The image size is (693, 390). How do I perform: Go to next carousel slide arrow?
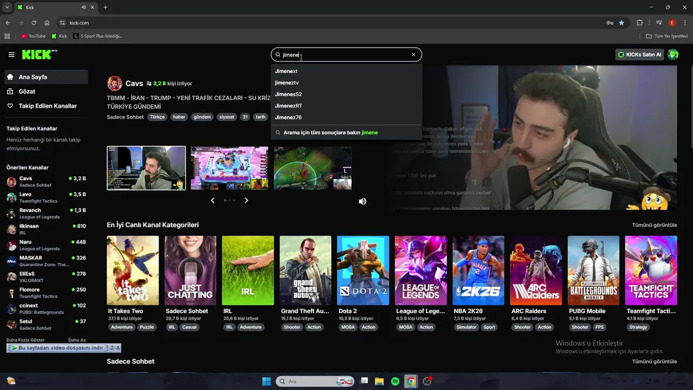point(246,200)
